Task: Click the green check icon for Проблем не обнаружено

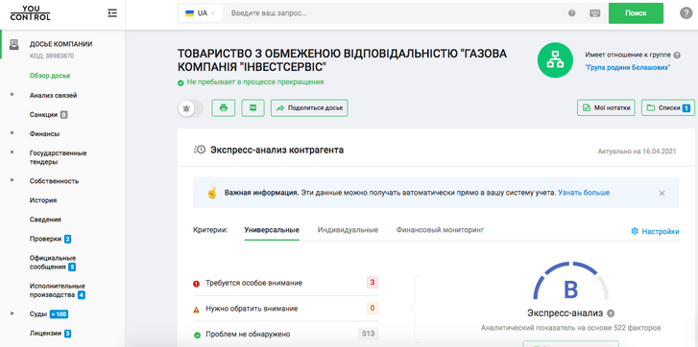Action: 197,335
